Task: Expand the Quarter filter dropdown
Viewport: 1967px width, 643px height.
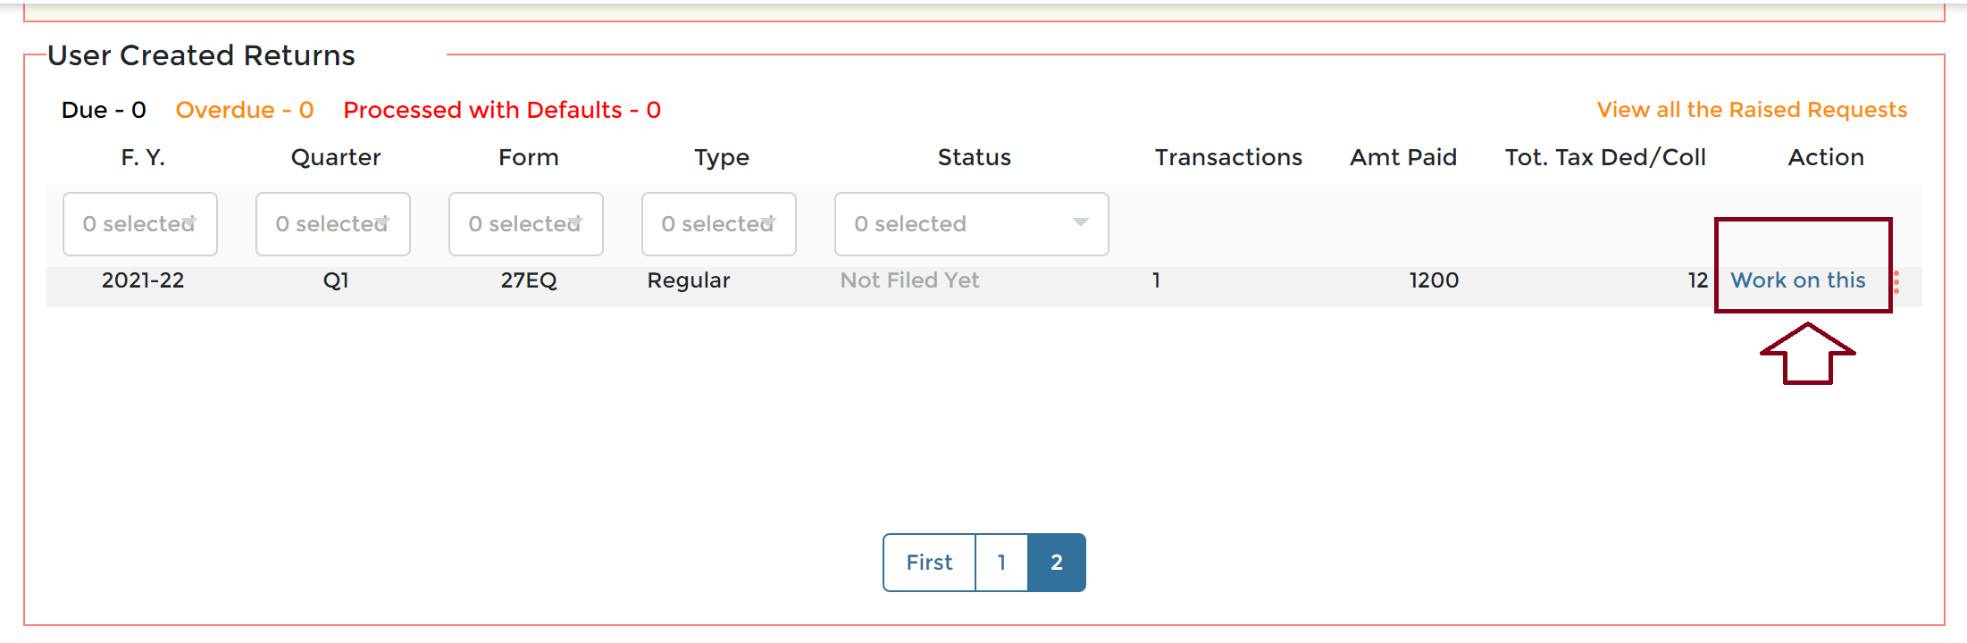Action: coord(333,224)
